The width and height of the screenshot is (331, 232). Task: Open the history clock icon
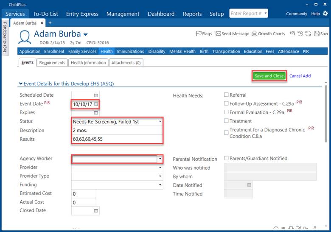pos(300,34)
